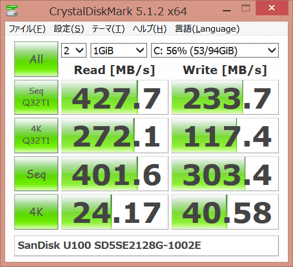Click the CrystalDiskMark 5.1.2 x64 title text
The image size is (293, 267).
coord(118,11)
